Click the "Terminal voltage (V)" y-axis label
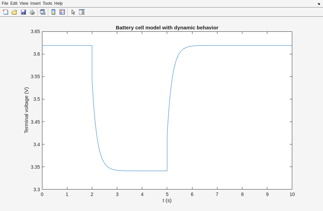 point(26,110)
